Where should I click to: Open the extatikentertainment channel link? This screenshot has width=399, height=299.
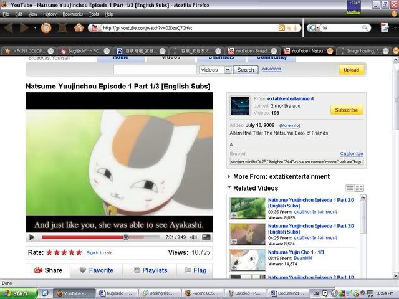(291, 98)
